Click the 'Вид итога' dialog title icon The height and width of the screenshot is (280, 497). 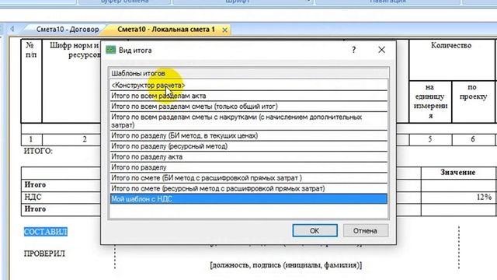coord(110,50)
